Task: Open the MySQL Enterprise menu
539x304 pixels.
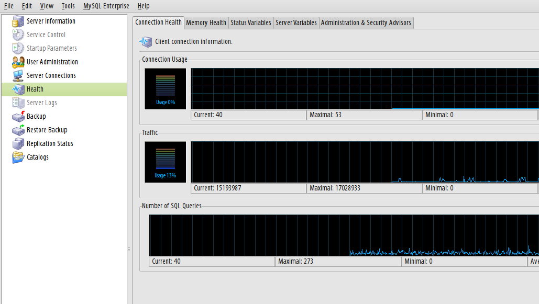Action: [x=106, y=6]
